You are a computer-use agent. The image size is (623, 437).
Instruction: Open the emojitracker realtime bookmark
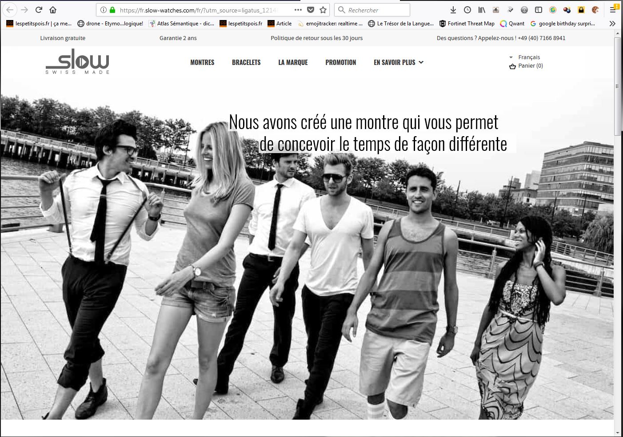pyautogui.click(x=330, y=24)
